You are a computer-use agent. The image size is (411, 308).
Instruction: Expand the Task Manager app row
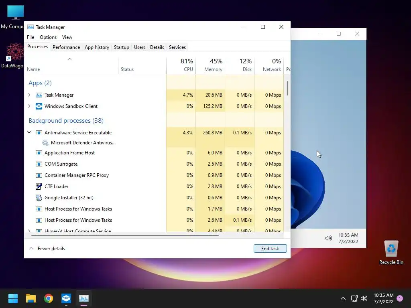[x=29, y=95]
